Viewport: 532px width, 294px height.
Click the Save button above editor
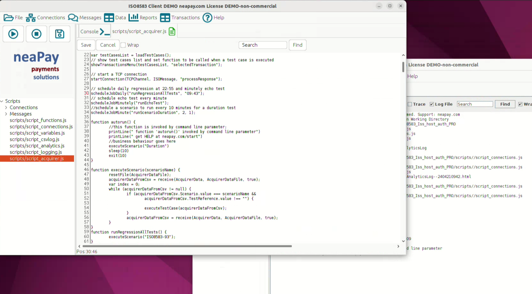click(86, 45)
